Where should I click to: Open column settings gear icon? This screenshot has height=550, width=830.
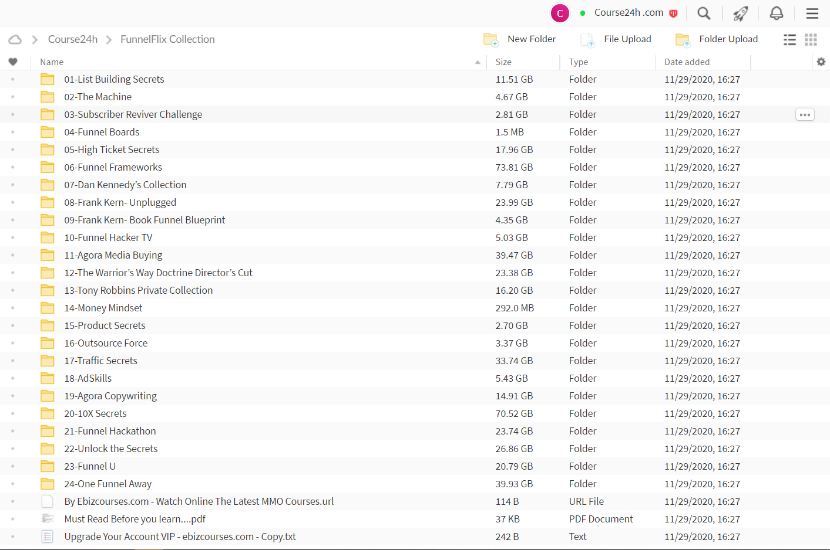(x=821, y=62)
